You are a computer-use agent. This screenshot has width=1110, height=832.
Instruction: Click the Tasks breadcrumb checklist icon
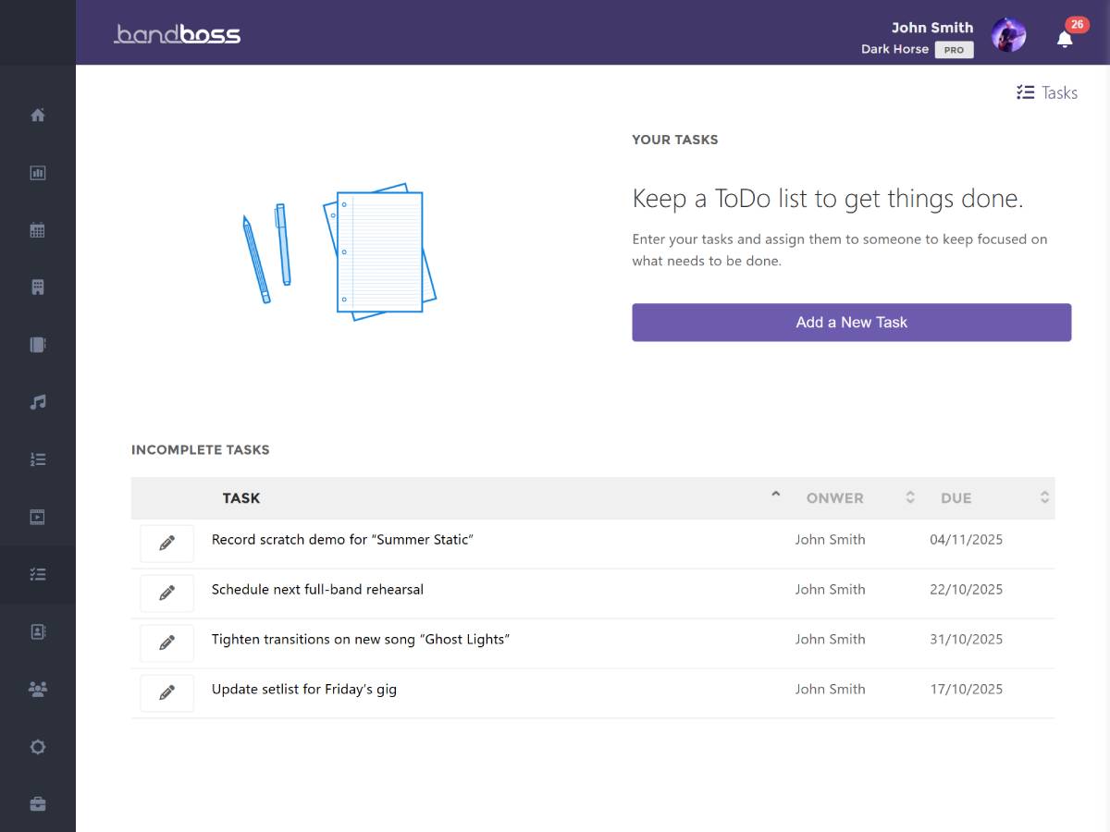pyautogui.click(x=1025, y=92)
